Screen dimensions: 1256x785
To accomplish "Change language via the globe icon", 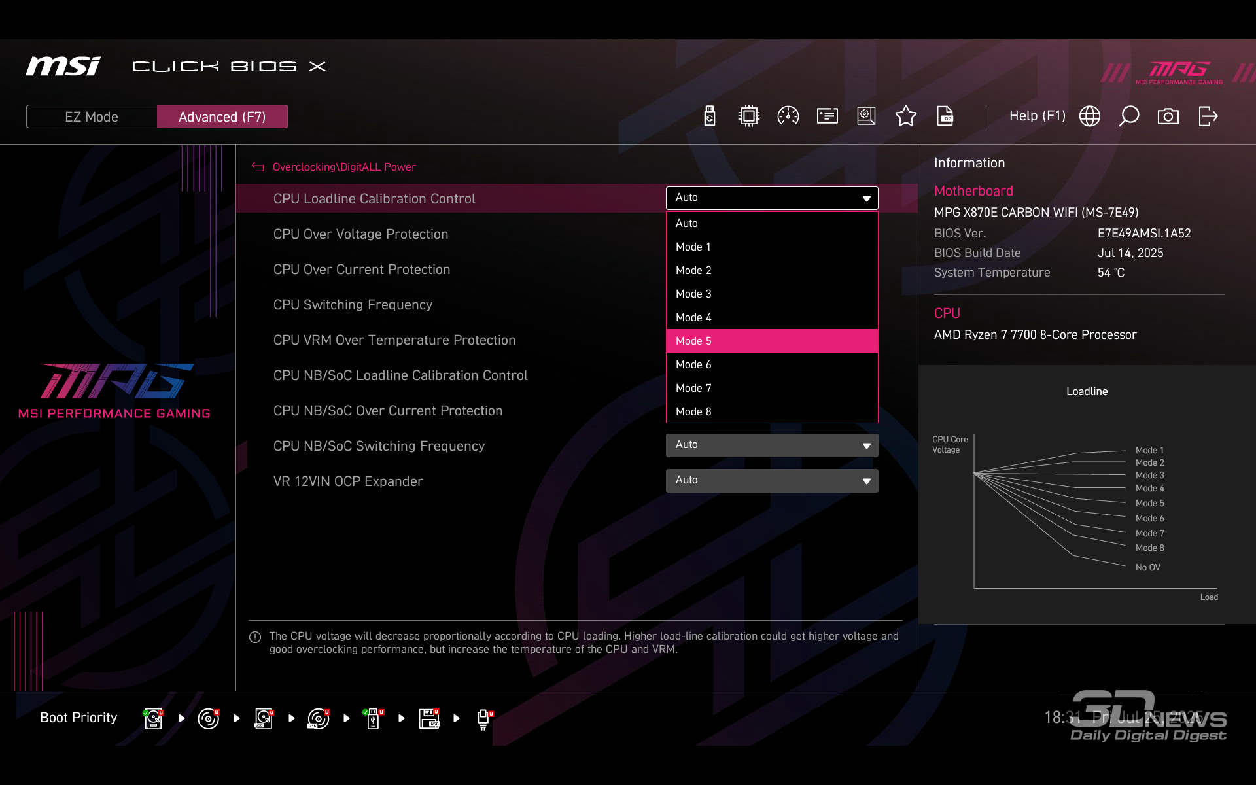I will click(x=1090, y=116).
